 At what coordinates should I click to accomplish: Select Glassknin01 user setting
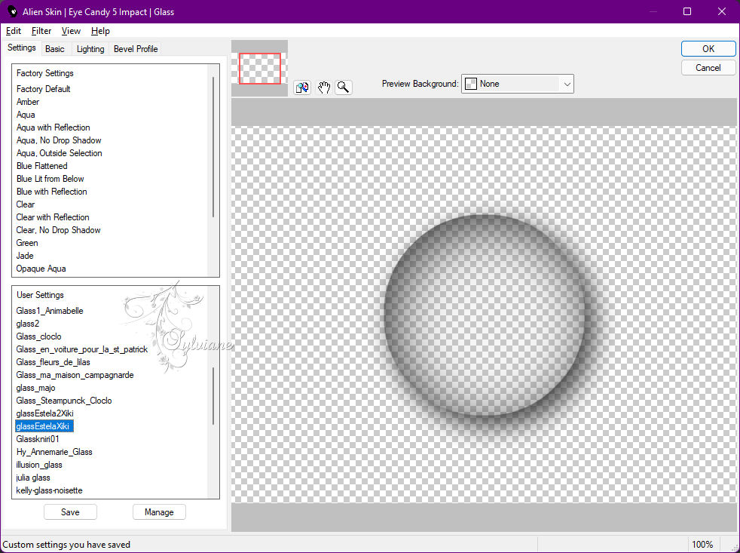click(x=38, y=439)
